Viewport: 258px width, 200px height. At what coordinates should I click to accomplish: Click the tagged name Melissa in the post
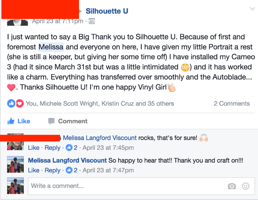coord(51,47)
